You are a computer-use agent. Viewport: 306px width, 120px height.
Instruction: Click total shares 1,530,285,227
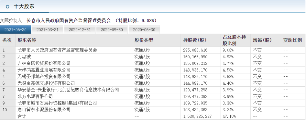[197, 117]
